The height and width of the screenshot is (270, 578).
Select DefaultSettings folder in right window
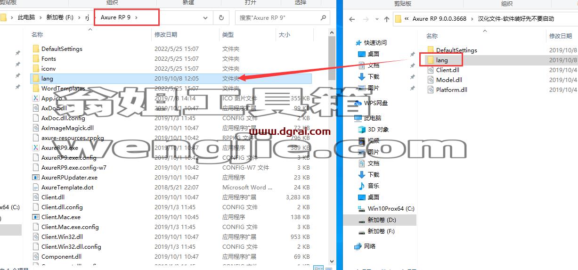(x=456, y=50)
